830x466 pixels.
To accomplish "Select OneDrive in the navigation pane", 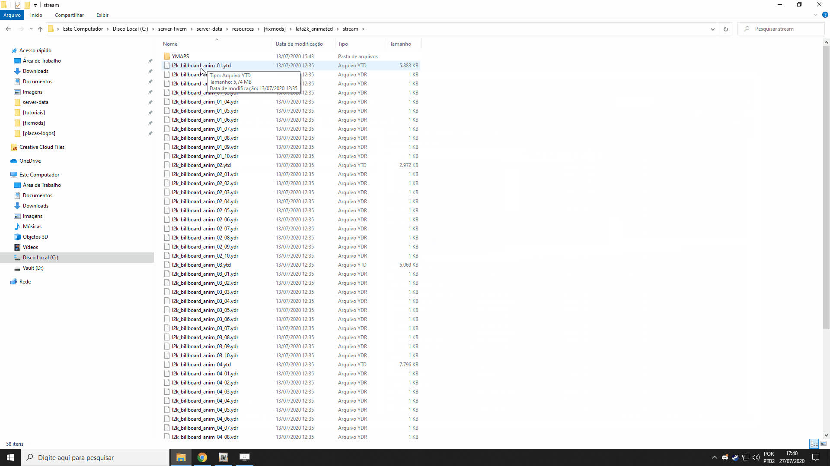I will [x=30, y=161].
